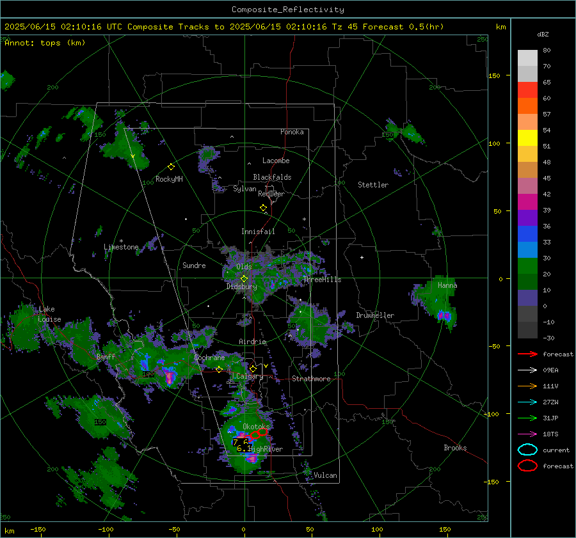Click the Blackfalds city label

(x=272, y=177)
